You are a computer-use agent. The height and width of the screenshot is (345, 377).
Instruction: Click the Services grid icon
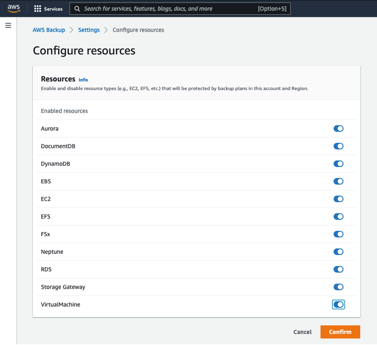[37, 9]
